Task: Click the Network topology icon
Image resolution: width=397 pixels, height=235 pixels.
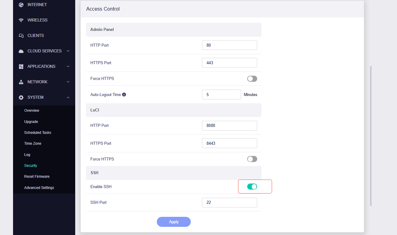Action: point(21,82)
